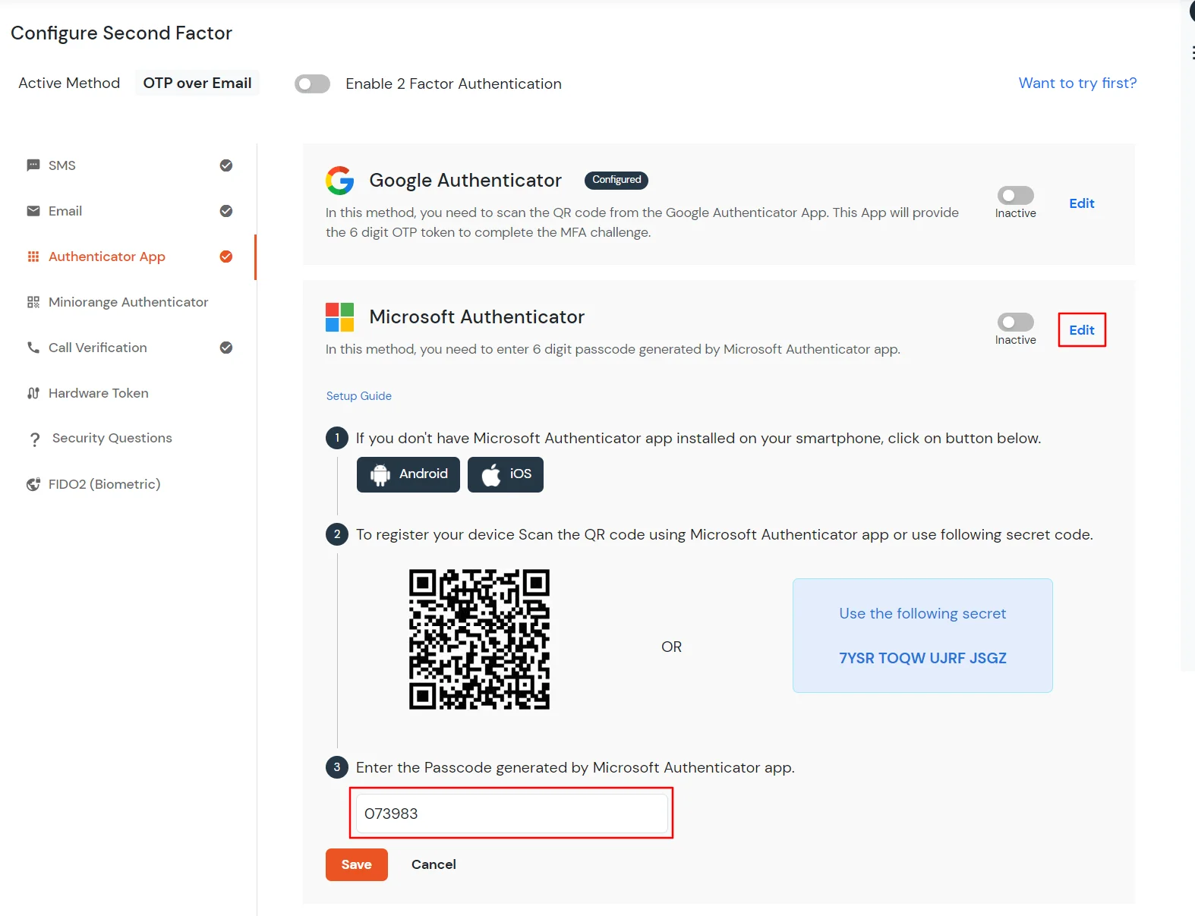Click the OTP over Email active method label

click(x=197, y=83)
